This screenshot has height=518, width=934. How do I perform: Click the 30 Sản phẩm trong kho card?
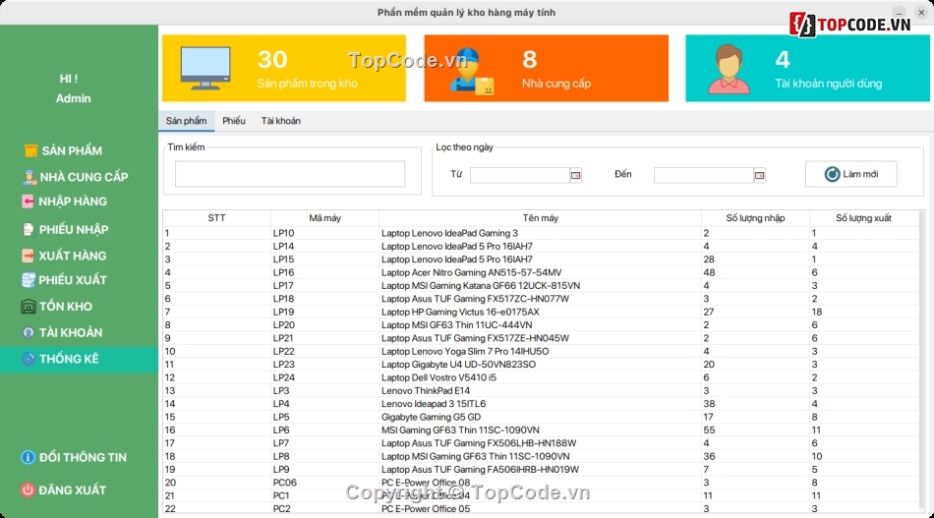[284, 68]
